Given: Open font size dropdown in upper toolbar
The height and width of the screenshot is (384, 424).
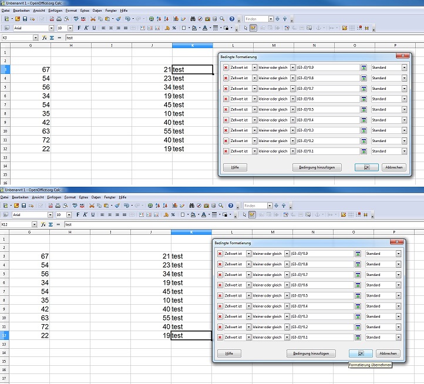Looking at the screenshot, I should click(x=70, y=28).
